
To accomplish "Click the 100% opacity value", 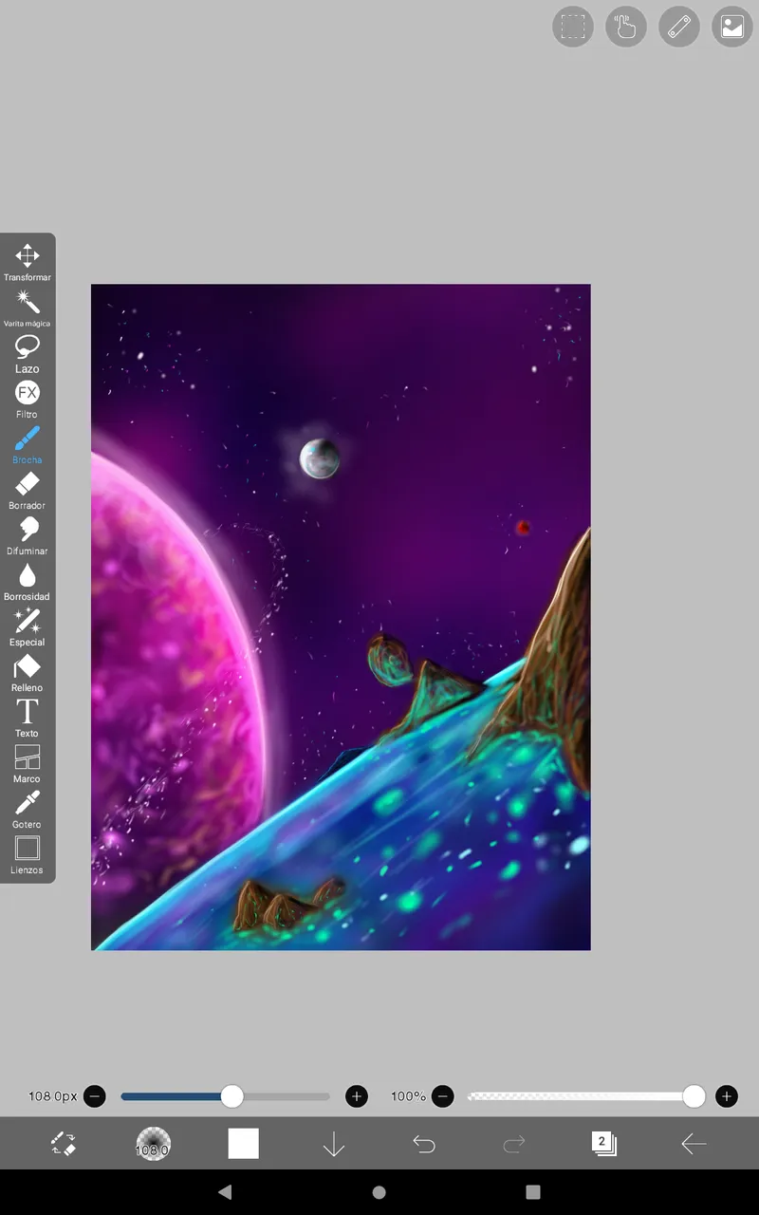I will tap(408, 1096).
